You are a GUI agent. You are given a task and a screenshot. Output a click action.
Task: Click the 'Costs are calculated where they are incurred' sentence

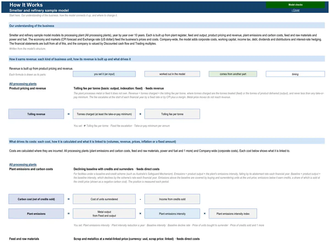tap(150, 151)
